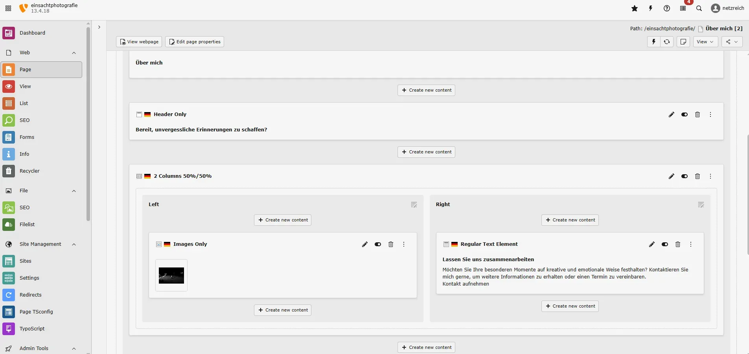Toggle visibility of Header Only element

click(x=685, y=114)
